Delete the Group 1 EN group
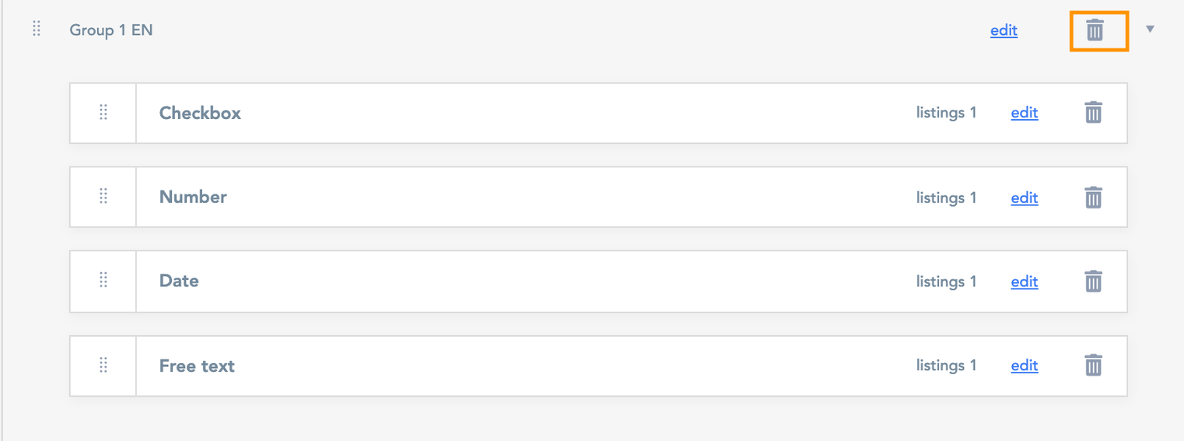The image size is (1184, 441). click(1095, 30)
